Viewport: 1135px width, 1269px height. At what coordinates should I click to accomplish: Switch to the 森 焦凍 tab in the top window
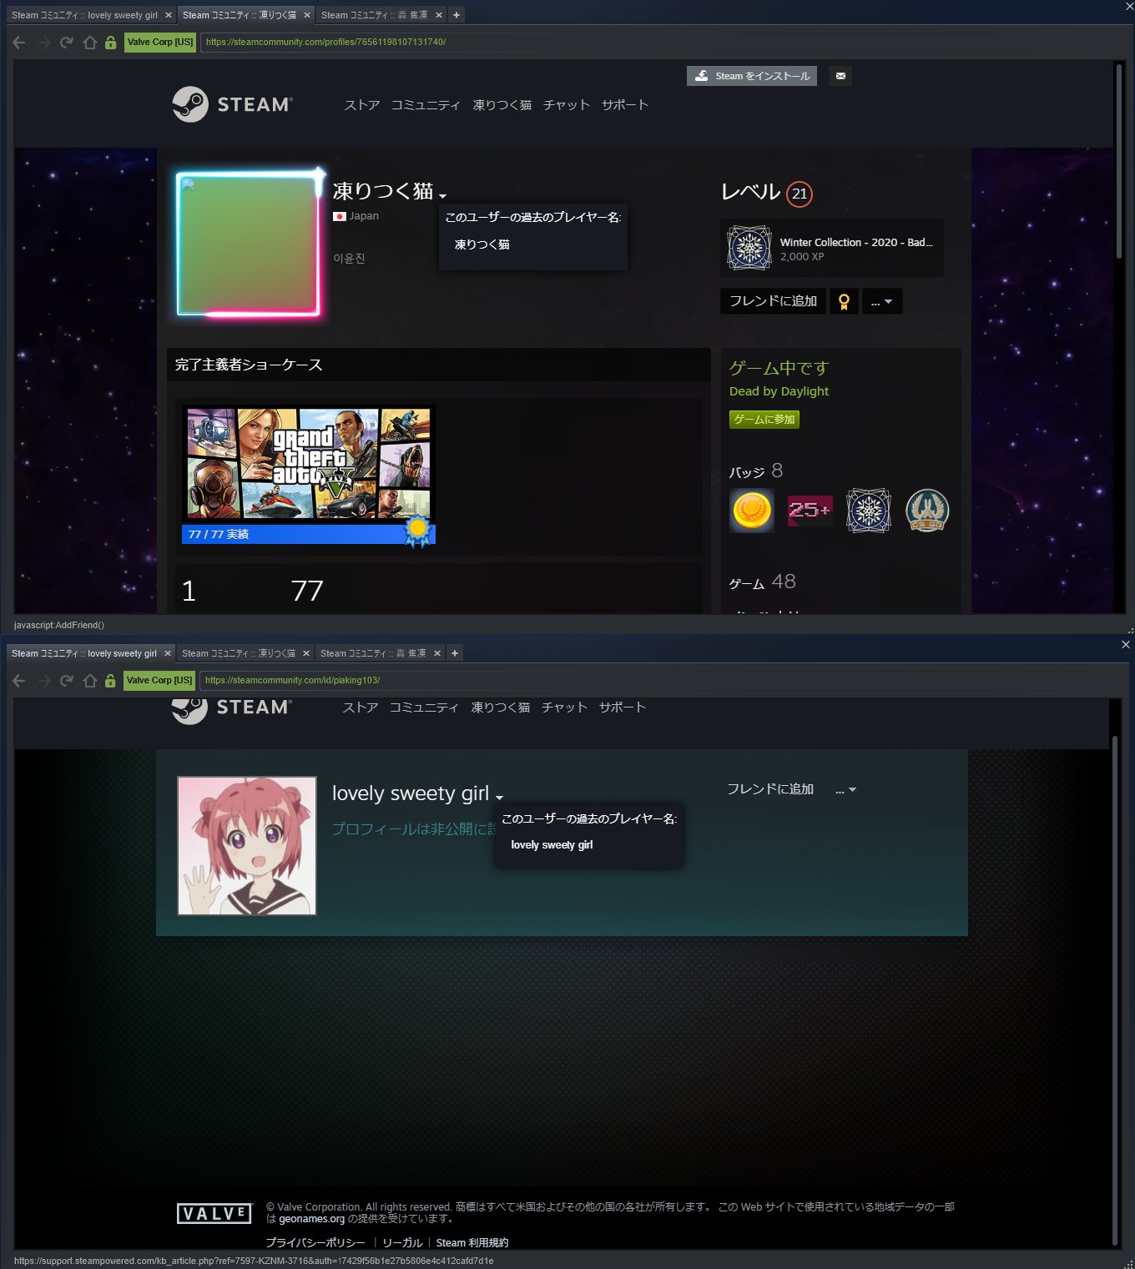(375, 15)
